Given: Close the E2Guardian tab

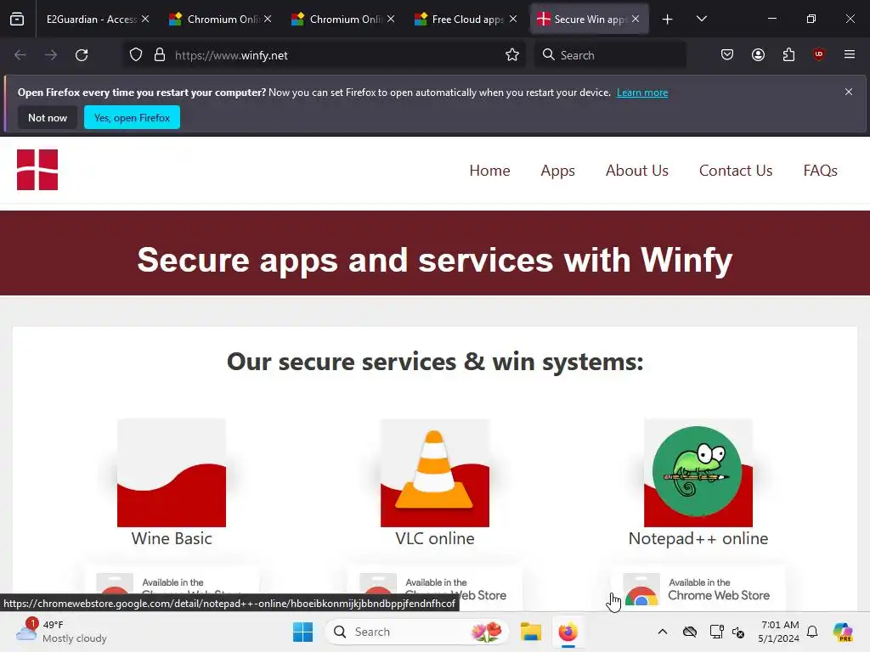Looking at the screenshot, I should click(145, 20).
